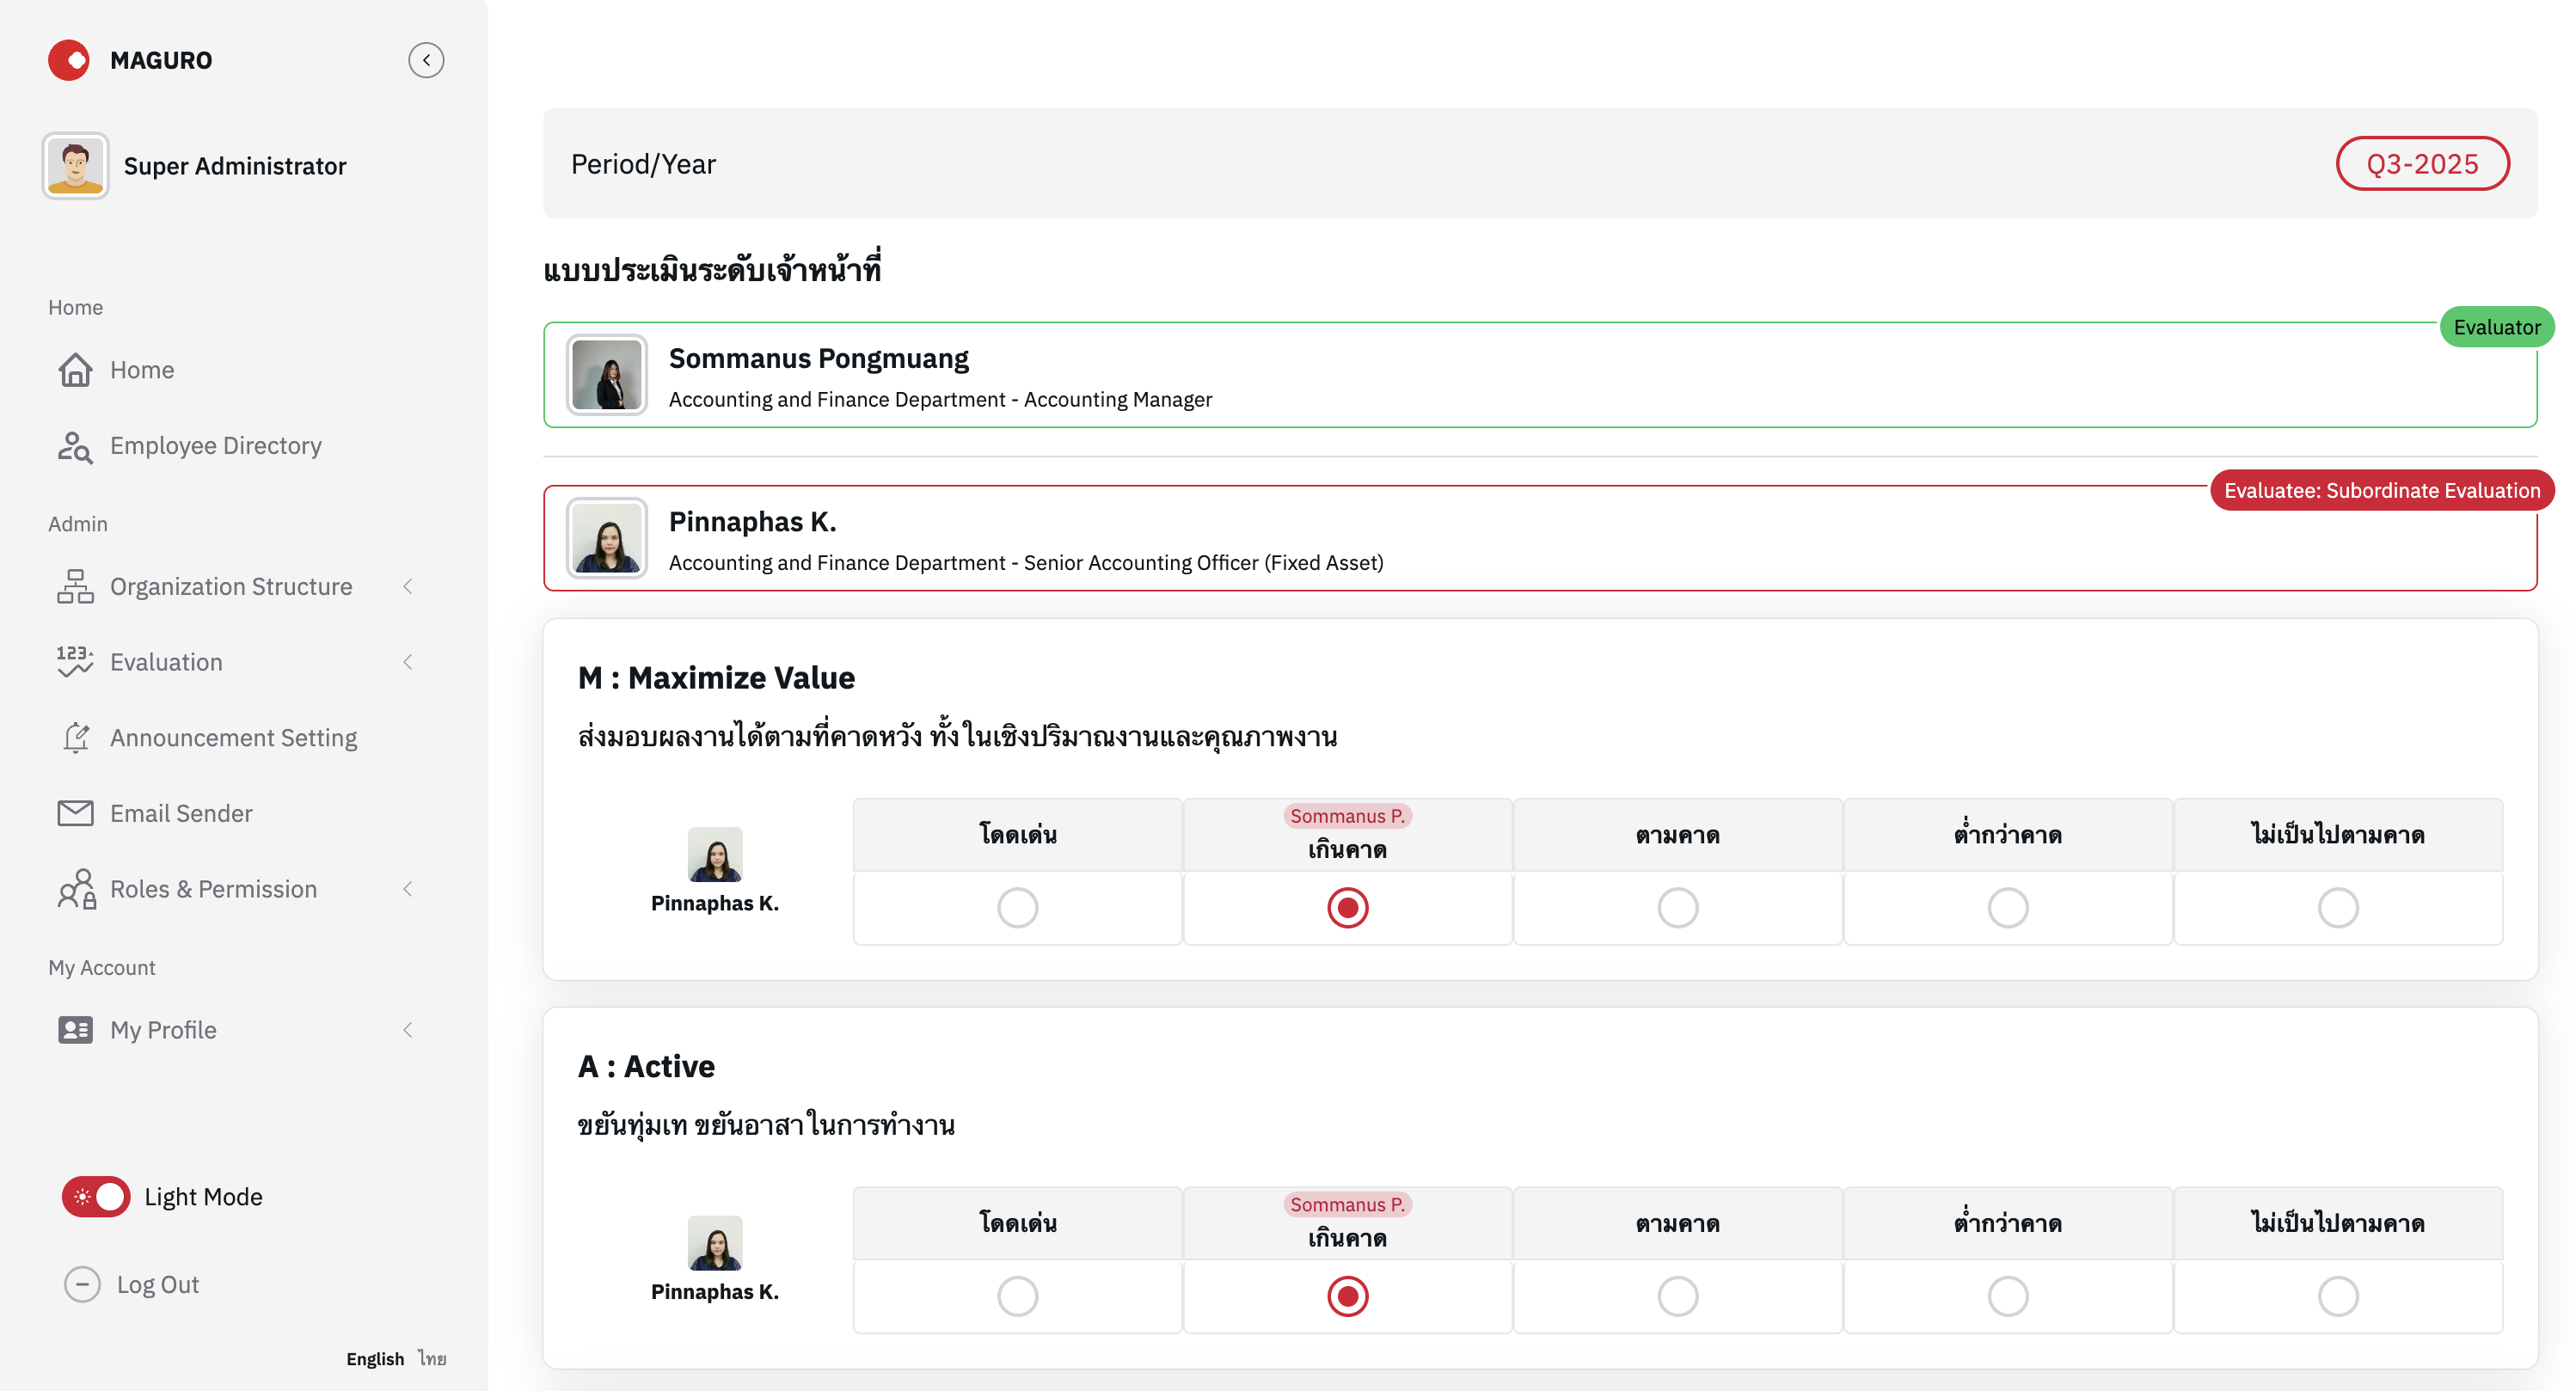The width and height of the screenshot is (2576, 1391).
Task: Click the Q3-2025 period button
Action: 2421,164
